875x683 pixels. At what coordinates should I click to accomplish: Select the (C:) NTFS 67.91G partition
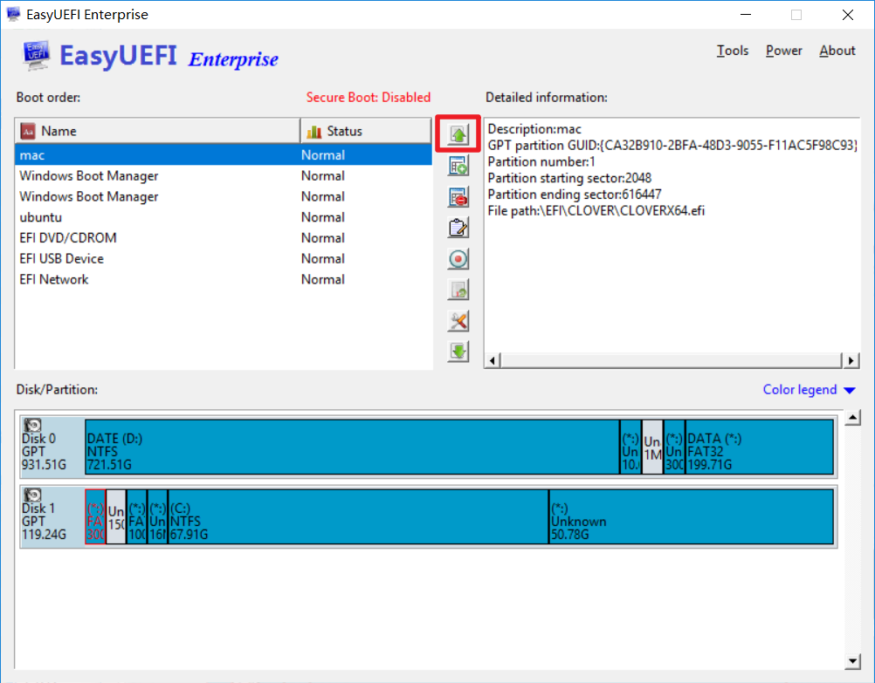(358, 517)
